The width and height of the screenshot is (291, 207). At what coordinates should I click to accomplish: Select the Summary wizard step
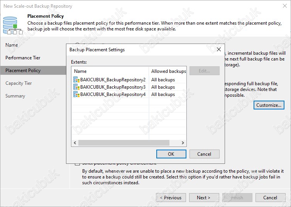pyautogui.click(x=15, y=96)
